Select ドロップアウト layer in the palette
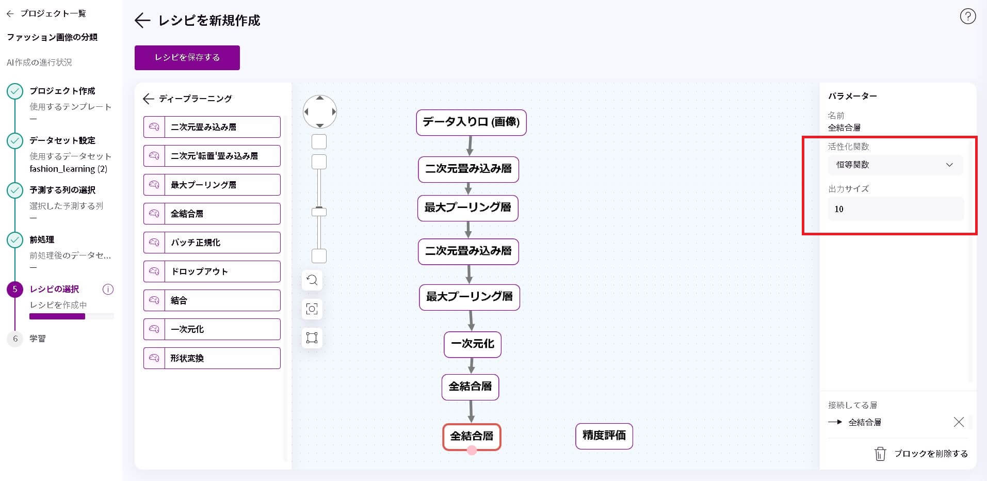 point(212,271)
